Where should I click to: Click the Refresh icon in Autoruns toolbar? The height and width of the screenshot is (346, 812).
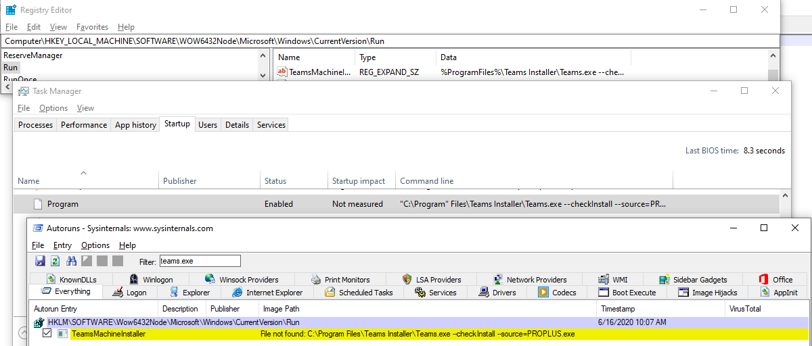pos(55,261)
